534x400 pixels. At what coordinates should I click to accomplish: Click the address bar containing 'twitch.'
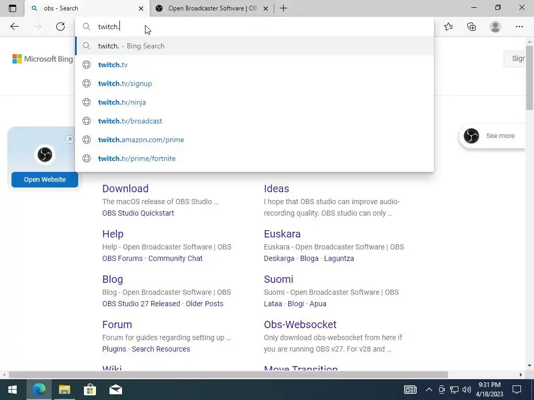254,27
